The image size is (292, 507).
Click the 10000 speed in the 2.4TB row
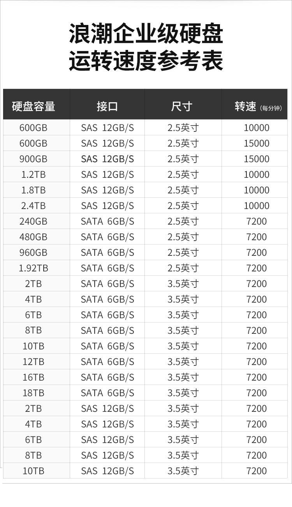[x=257, y=206]
